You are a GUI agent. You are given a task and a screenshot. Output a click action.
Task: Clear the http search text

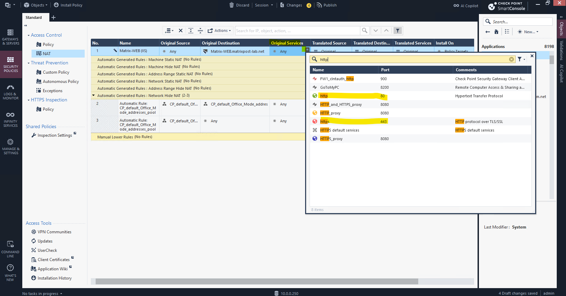click(x=511, y=59)
